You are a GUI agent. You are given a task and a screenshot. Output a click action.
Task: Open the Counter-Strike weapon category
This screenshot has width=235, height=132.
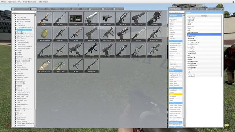point(21,44)
